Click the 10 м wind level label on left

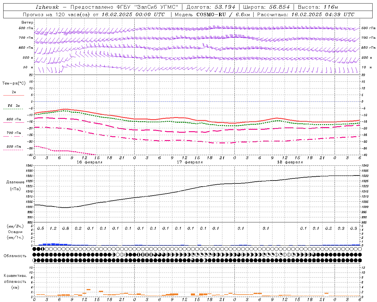coord(28,67)
